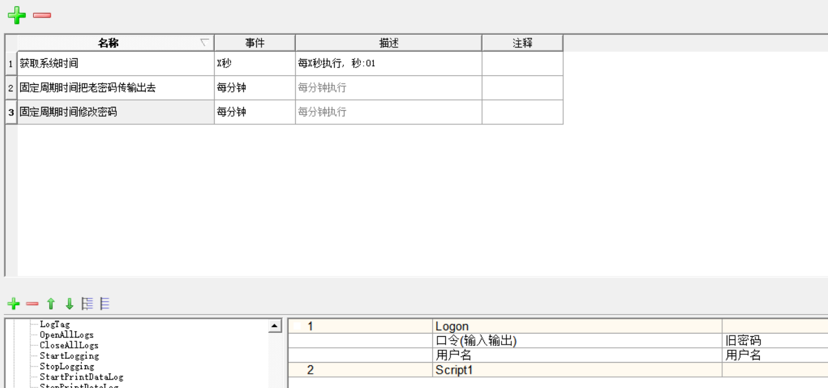Image resolution: width=828 pixels, height=388 pixels.
Task: Click the 用户名 parameter value cell
Action: click(x=775, y=355)
